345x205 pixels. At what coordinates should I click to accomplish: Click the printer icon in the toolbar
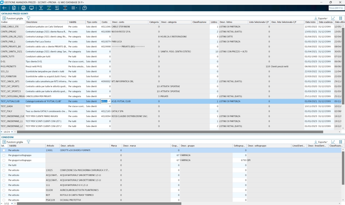(x=23, y=8)
